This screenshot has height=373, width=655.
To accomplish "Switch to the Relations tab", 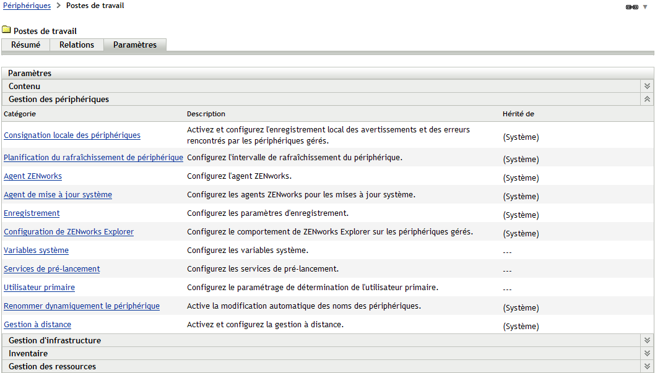I will [76, 45].
